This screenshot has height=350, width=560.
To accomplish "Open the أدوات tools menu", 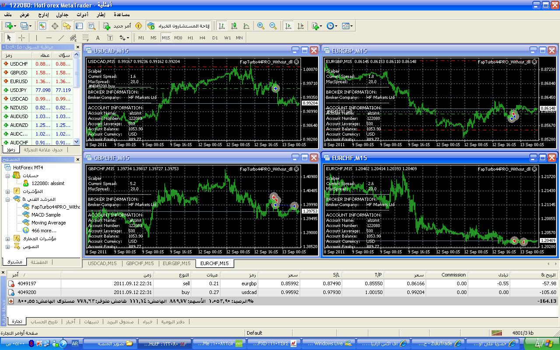I will (x=82, y=14).
